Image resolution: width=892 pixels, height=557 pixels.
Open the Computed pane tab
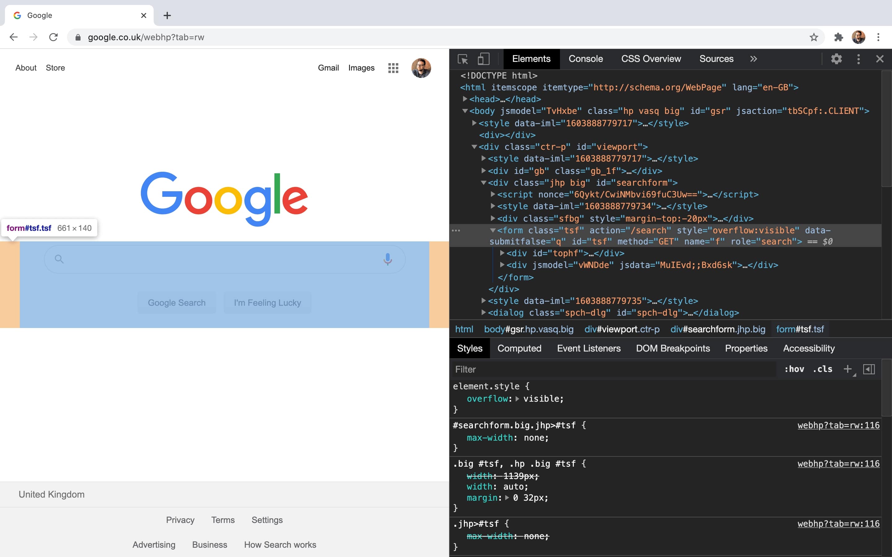(x=519, y=348)
